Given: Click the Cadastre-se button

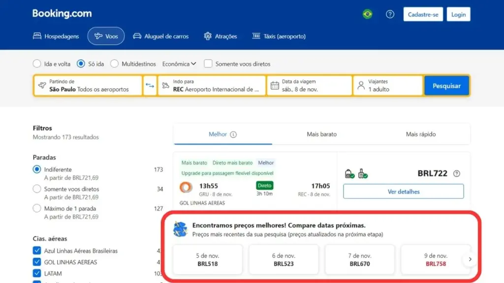Looking at the screenshot, I should pos(423,14).
